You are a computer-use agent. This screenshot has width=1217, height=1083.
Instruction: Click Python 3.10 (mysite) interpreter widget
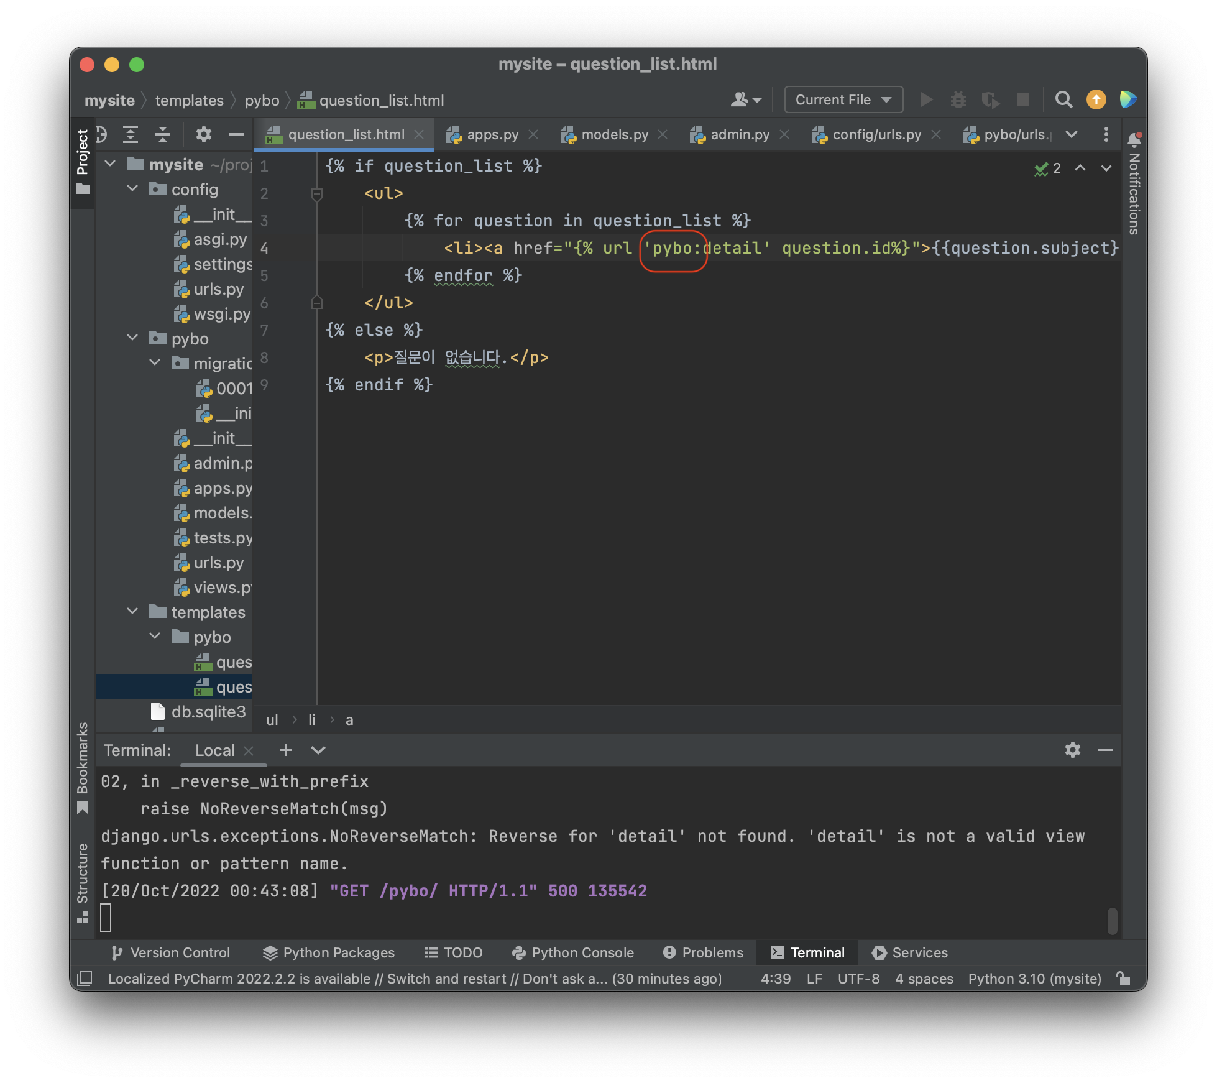(1034, 979)
